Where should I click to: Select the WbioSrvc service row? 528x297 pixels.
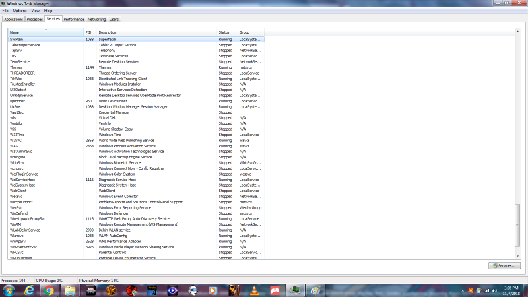coord(136,162)
